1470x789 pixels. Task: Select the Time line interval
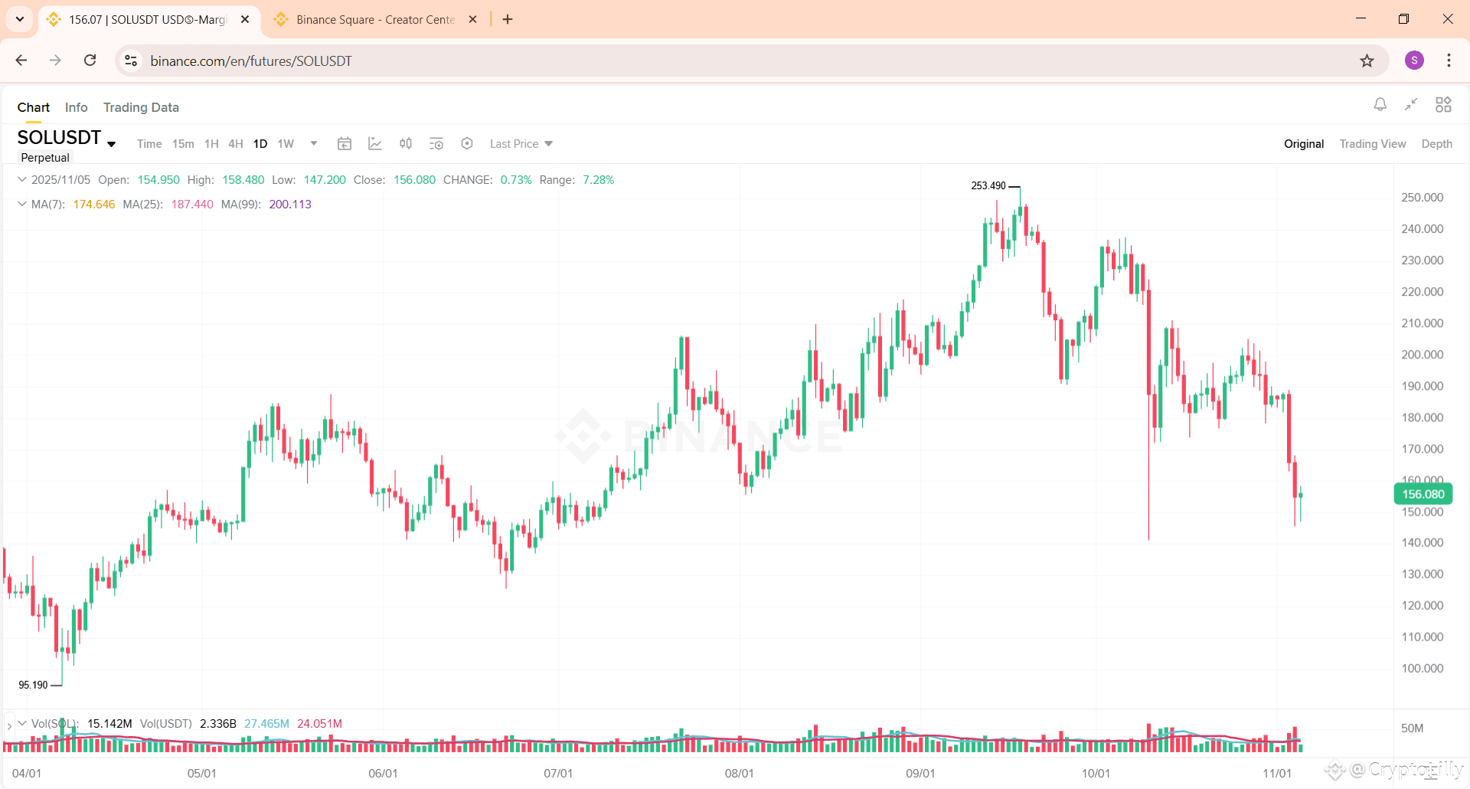click(149, 143)
